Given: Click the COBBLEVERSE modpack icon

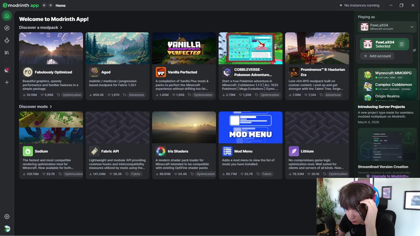Looking at the screenshot, I should click(x=227, y=72).
